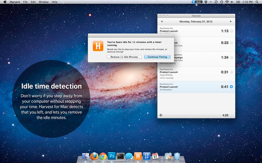
Task: Click the 1:13 time value
Action: [x=225, y=31]
